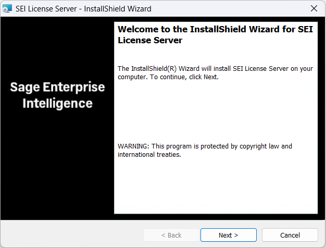Click the 'Sage Enterprise' line in the banner
Screen dimensions: 326x248
57,88
